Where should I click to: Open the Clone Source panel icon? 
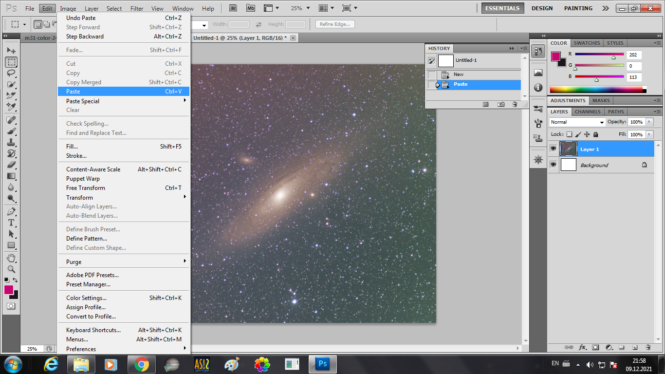pyautogui.click(x=538, y=137)
